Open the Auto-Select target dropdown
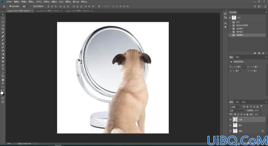 tap(25, 6)
